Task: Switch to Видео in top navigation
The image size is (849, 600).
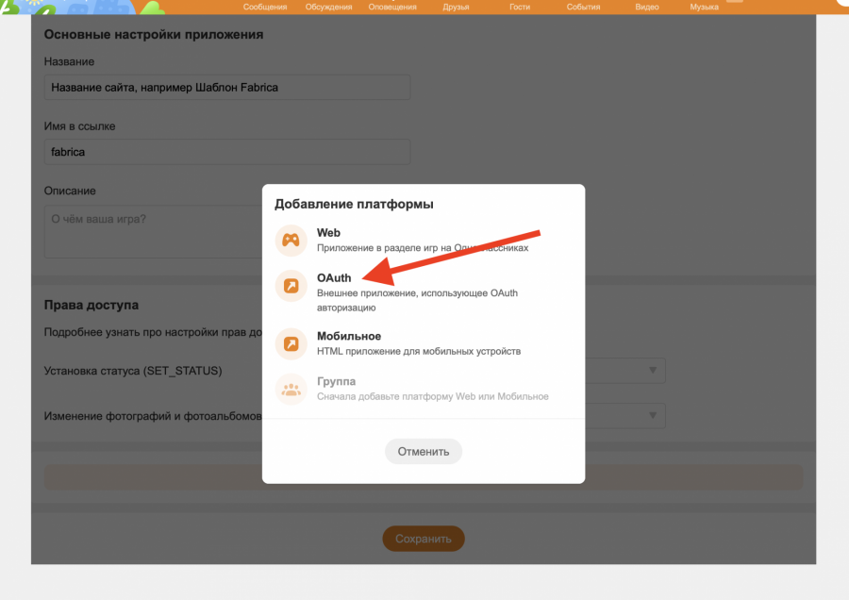Action: tap(647, 8)
